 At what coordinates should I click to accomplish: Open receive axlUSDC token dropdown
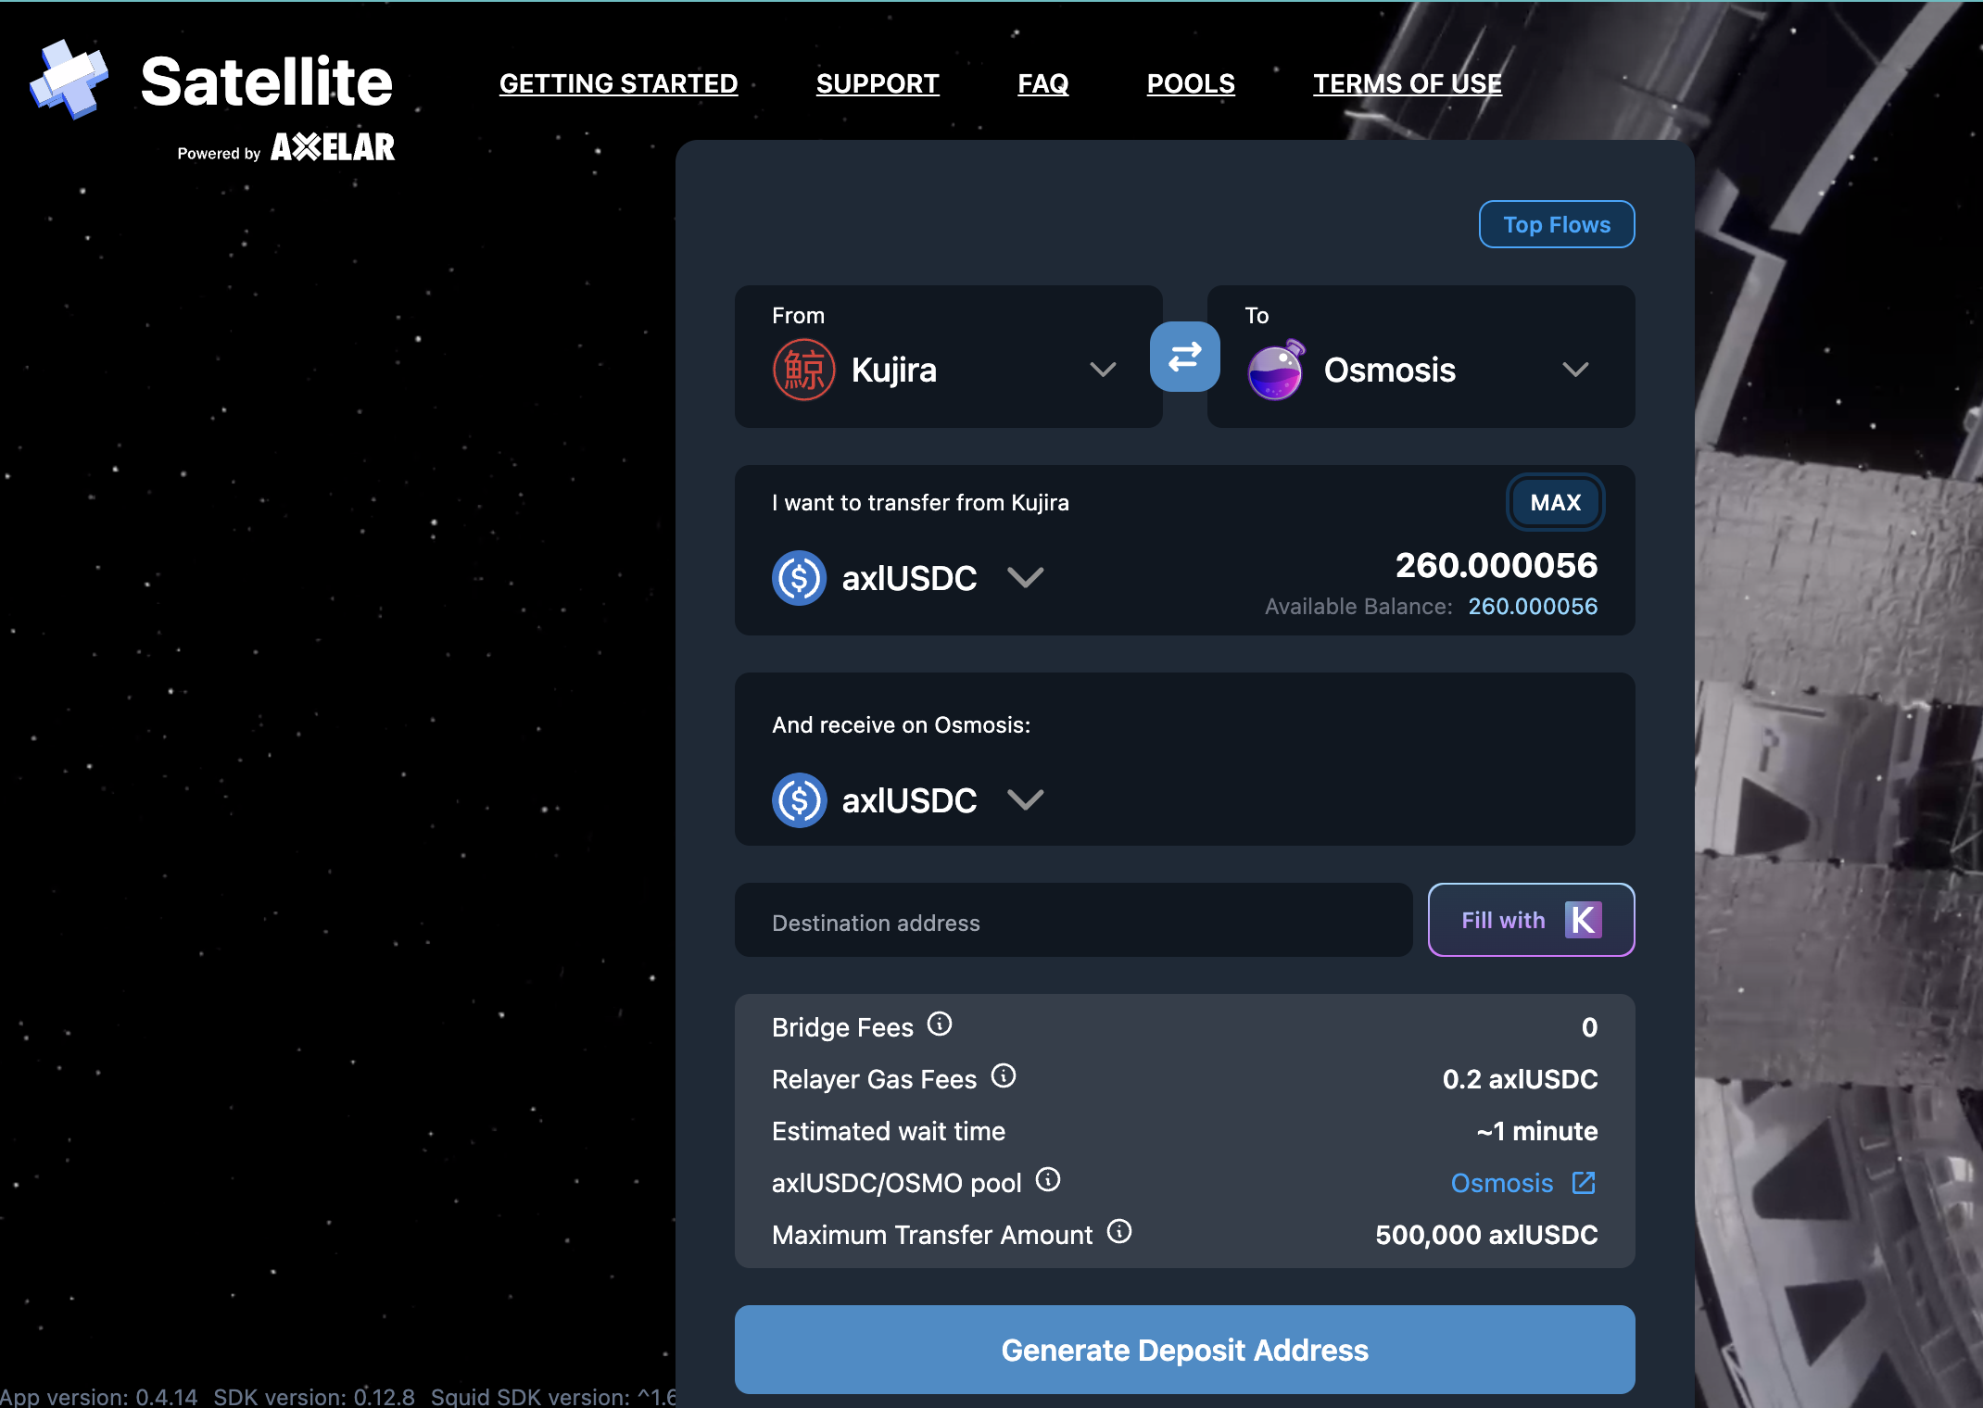pyautogui.click(x=1025, y=800)
